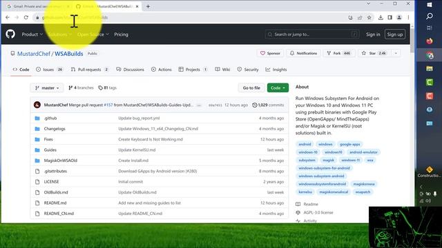Viewport: 442px width, 248px height.
Task: Open the Projects tab
Action: tap(193, 70)
